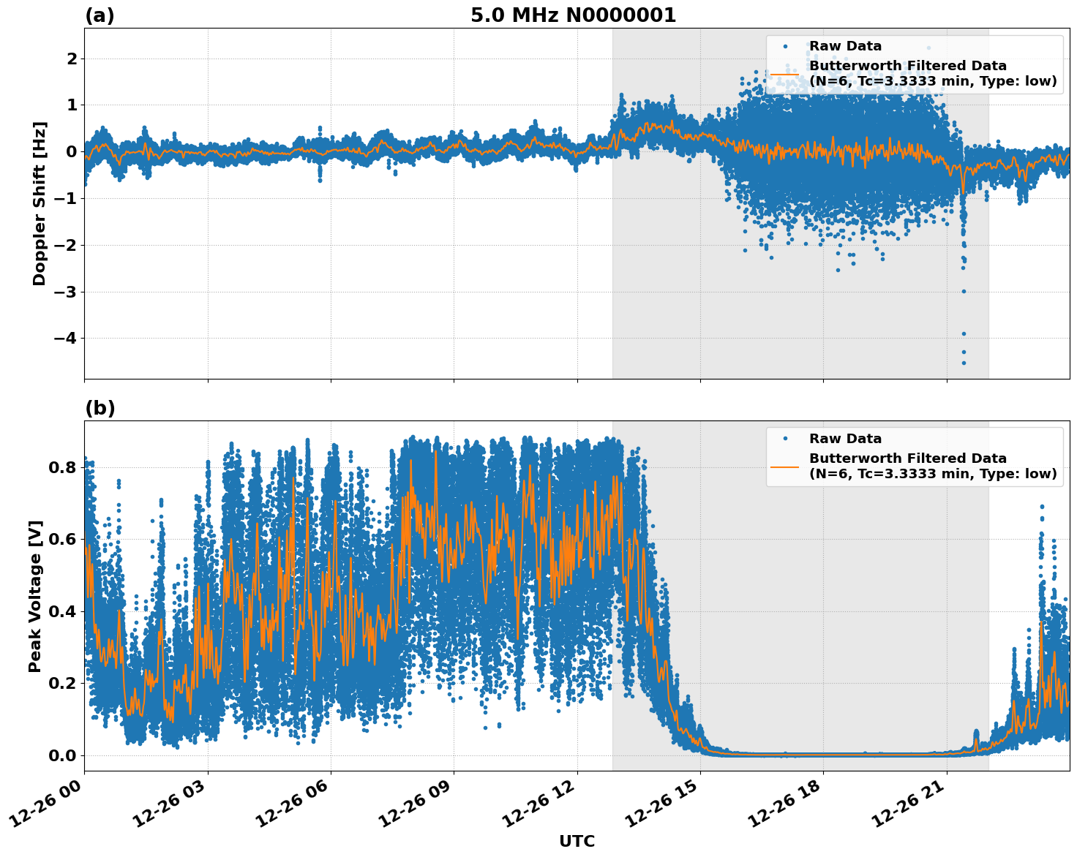Click the "Peak Voltage [V]" y-axis label
This screenshot has height=857, width=1077.
click(35, 596)
